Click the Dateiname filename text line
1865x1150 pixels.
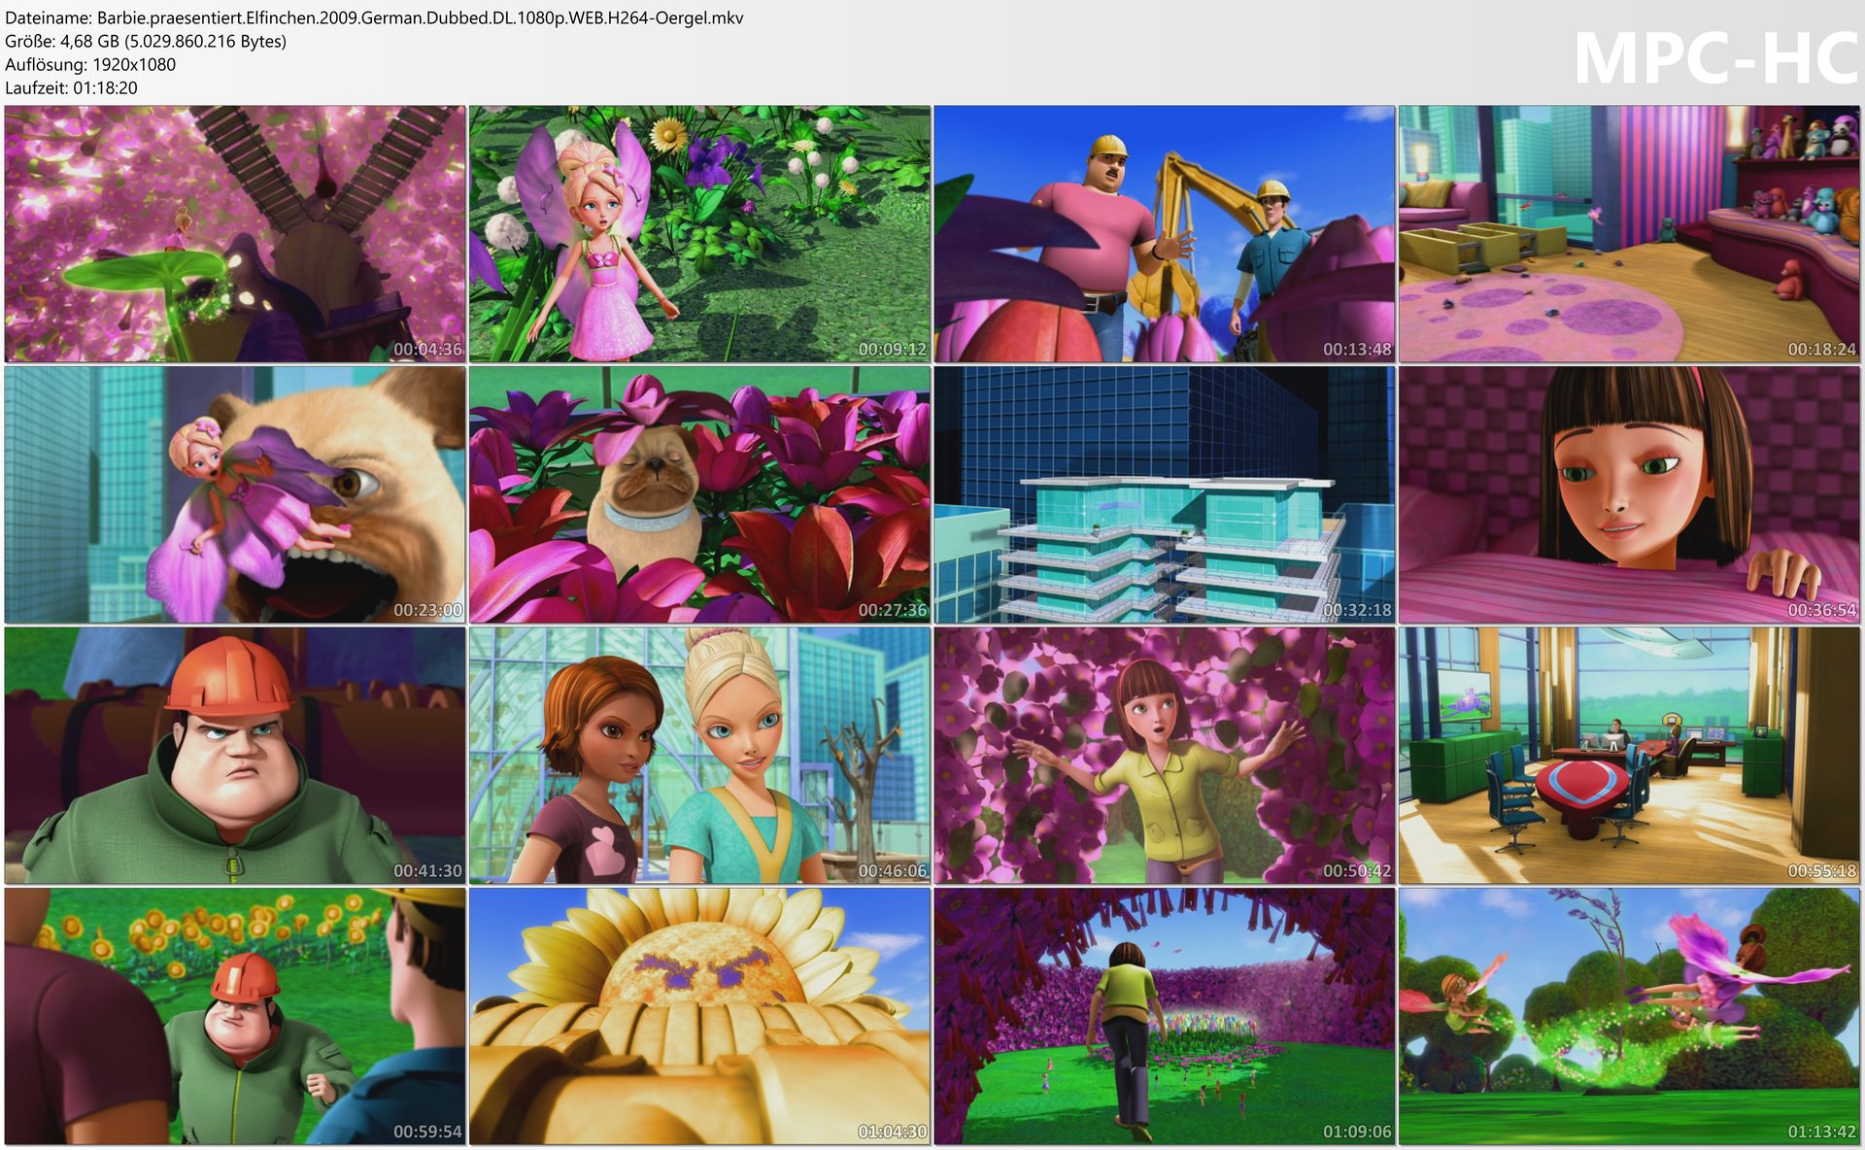374,17
